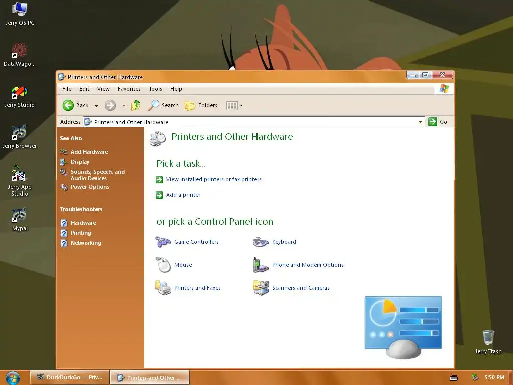Open the Power Options link text
Screen dimensions: 513x385
(90, 187)
